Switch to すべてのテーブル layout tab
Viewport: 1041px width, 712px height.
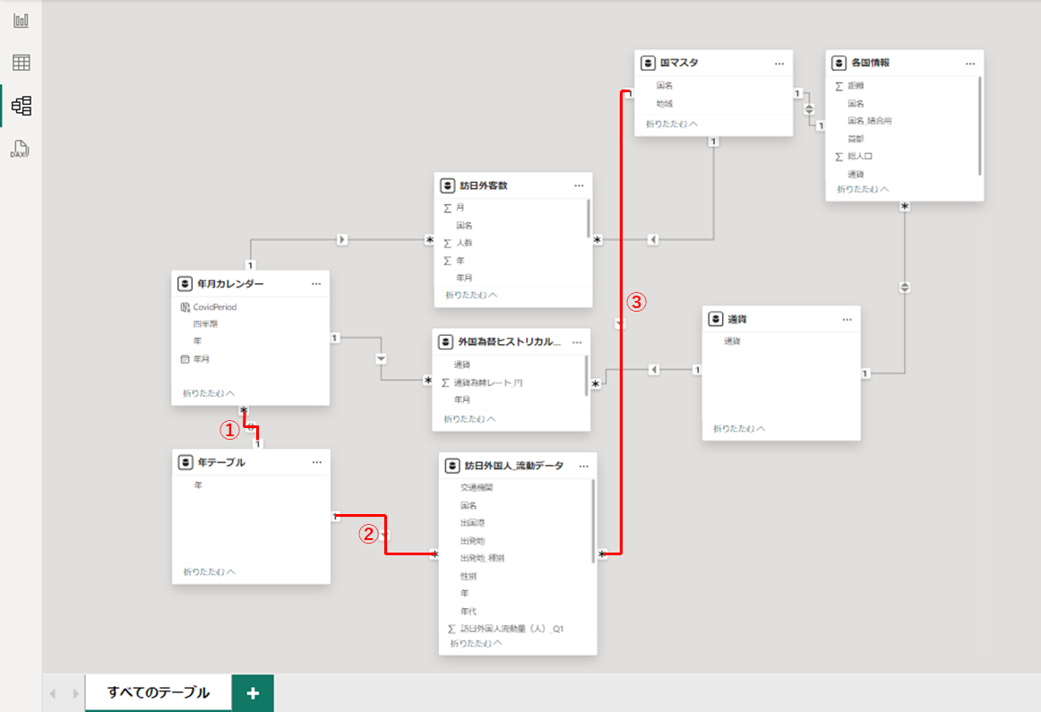pyautogui.click(x=159, y=693)
